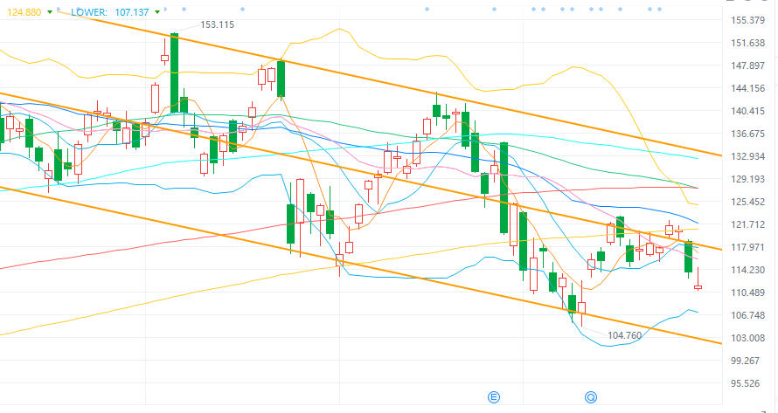Click the 129.193 price axis label
Screen dimensions: 778x413
pyautogui.click(x=747, y=179)
